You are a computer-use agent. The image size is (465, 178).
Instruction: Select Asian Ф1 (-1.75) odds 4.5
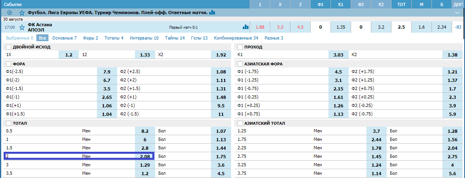[x=339, y=72]
